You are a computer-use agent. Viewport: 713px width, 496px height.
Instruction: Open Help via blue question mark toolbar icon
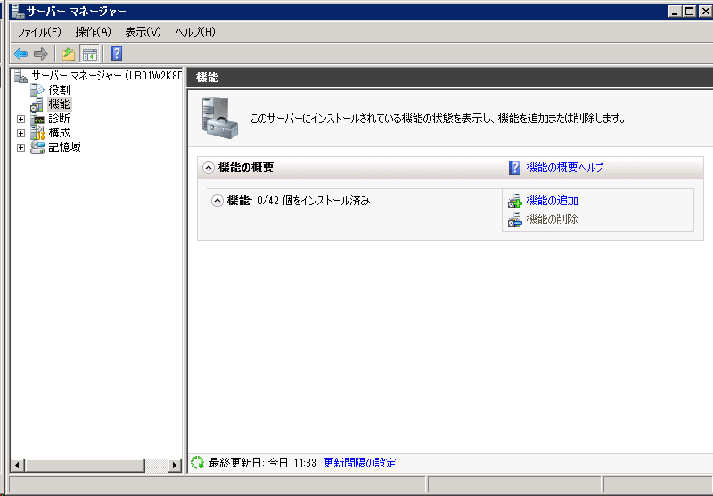pyautogui.click(x=117, y=54)
